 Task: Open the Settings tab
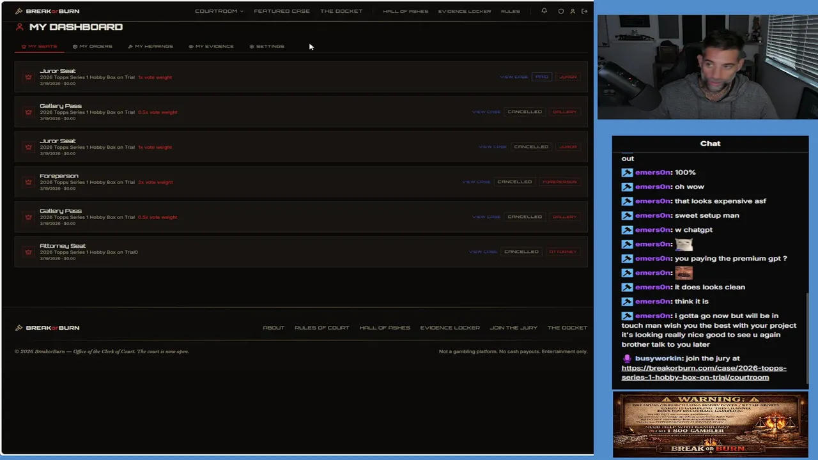(266, 47)
